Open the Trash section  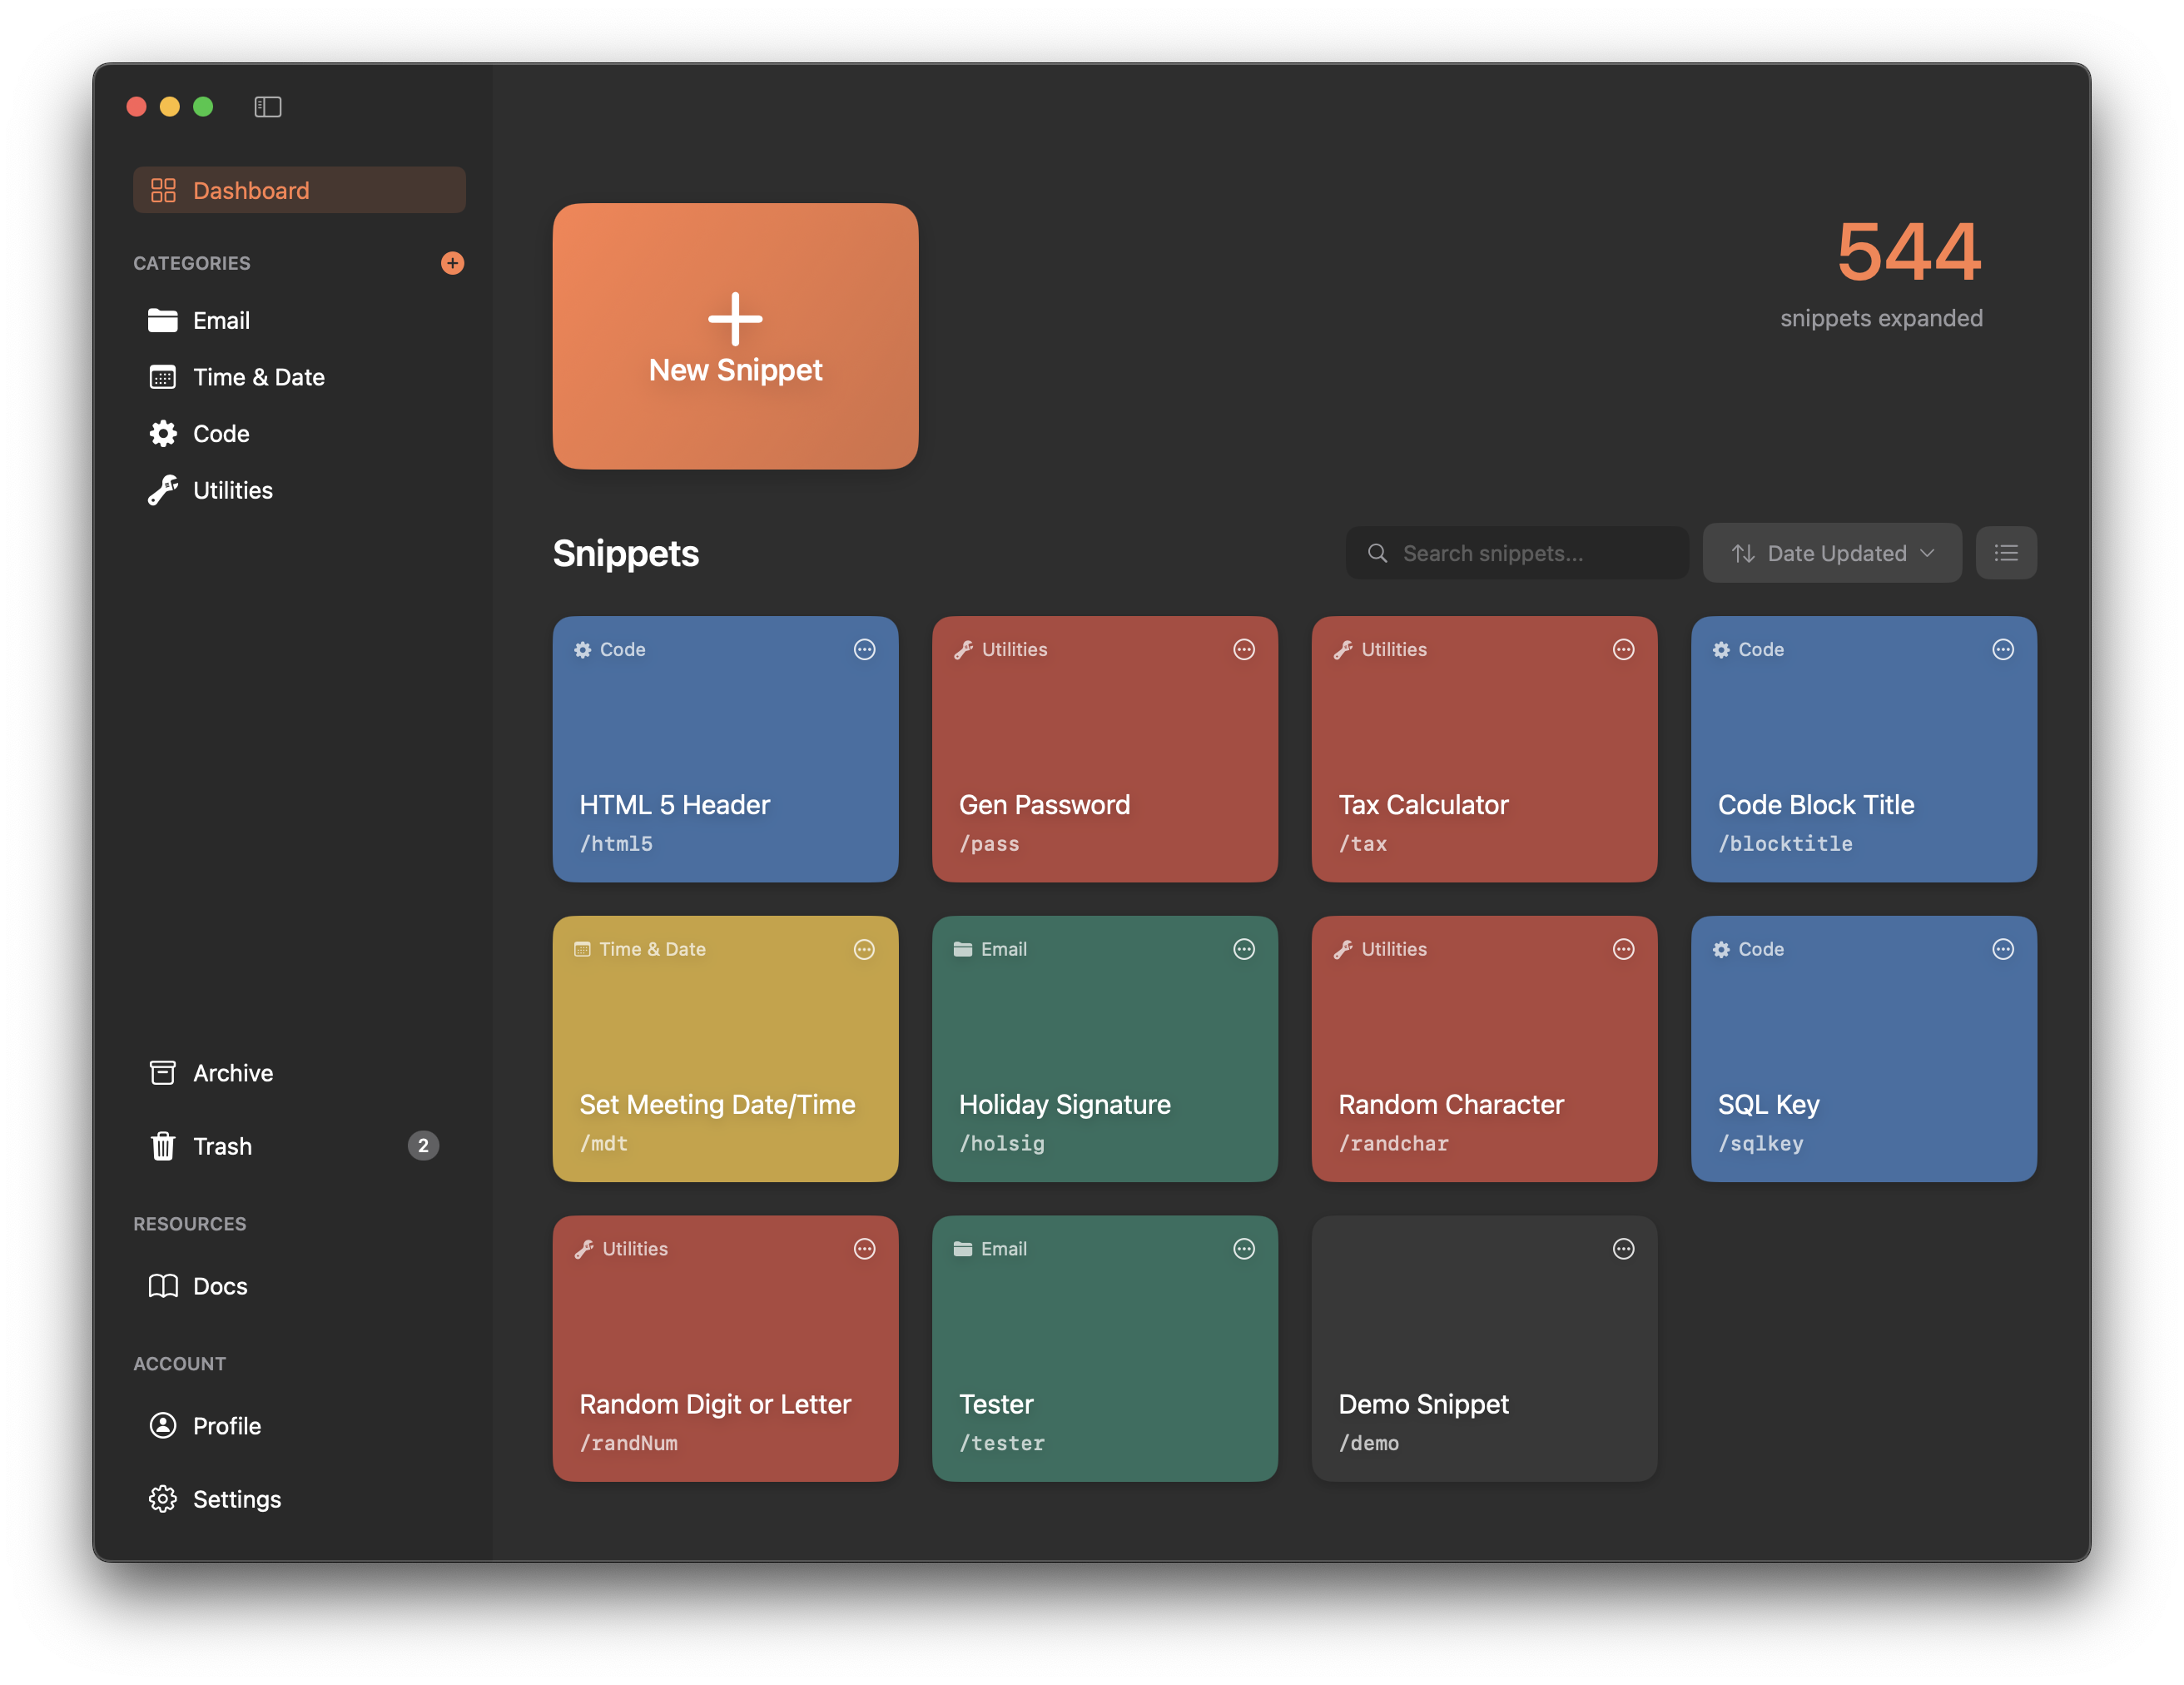222,1146
